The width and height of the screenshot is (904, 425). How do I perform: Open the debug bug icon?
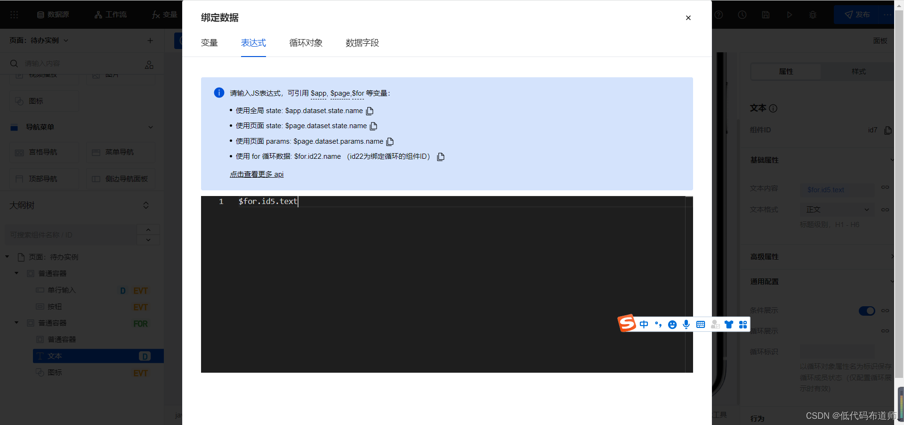click(x=813, y=15)
